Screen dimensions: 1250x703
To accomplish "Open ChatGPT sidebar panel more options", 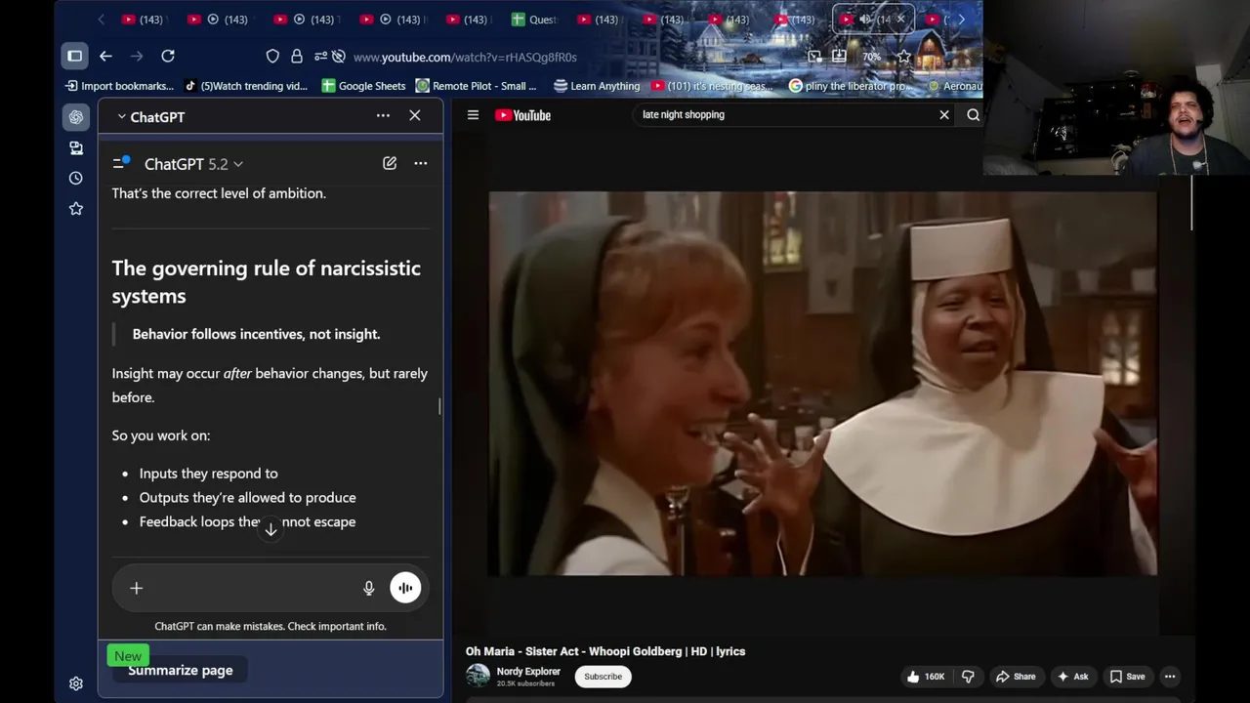I will click(x=383, y=116).
